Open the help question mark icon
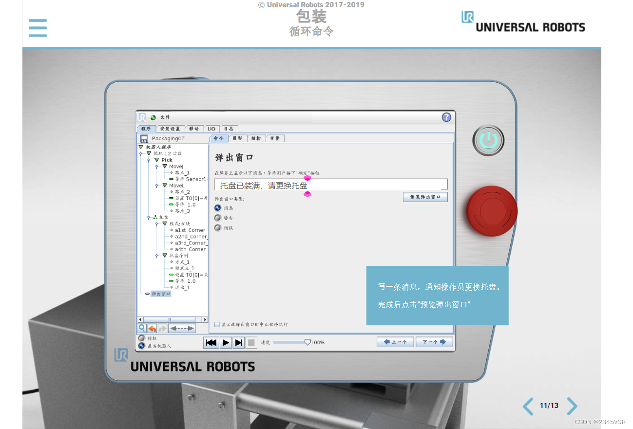Image resolution: width=633 pixels, height=429 pixels. click(x=446, y=117)
